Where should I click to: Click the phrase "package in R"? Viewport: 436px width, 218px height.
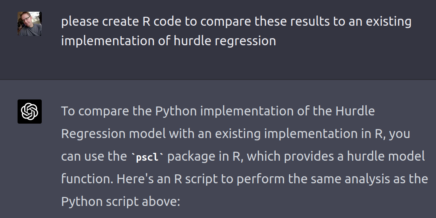coord(205,156)
